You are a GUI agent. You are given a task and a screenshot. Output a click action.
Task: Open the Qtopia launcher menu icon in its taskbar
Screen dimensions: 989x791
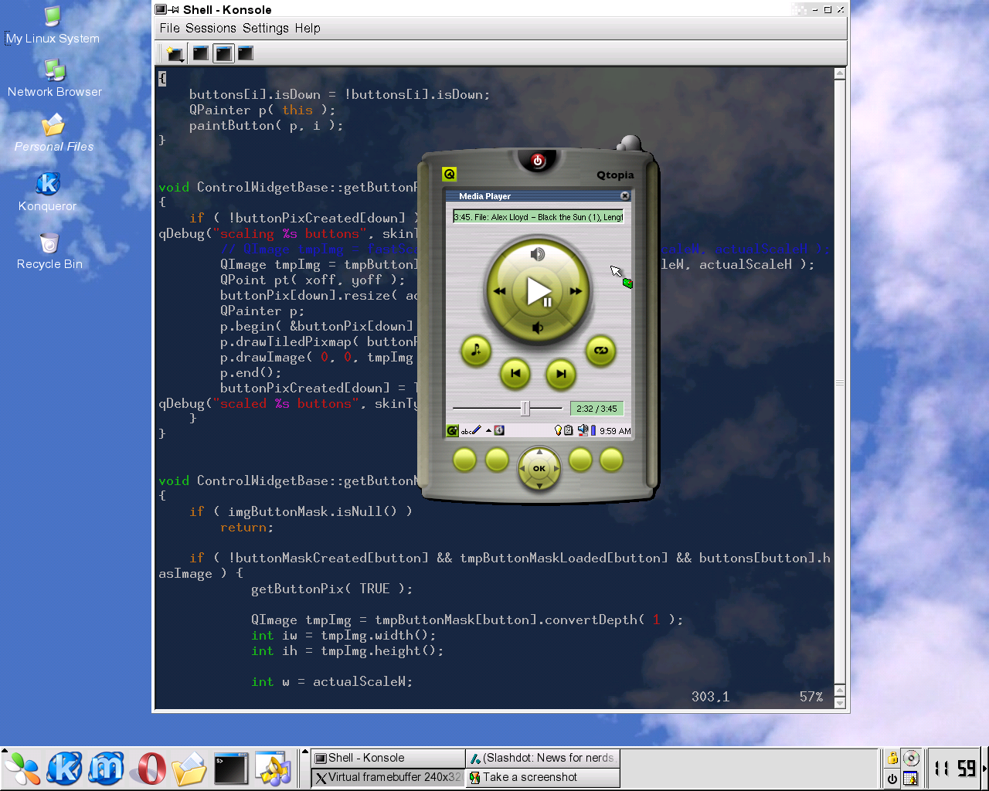(453, 431)
